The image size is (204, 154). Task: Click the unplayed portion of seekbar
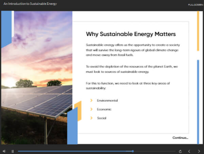[x=155, y=151]
